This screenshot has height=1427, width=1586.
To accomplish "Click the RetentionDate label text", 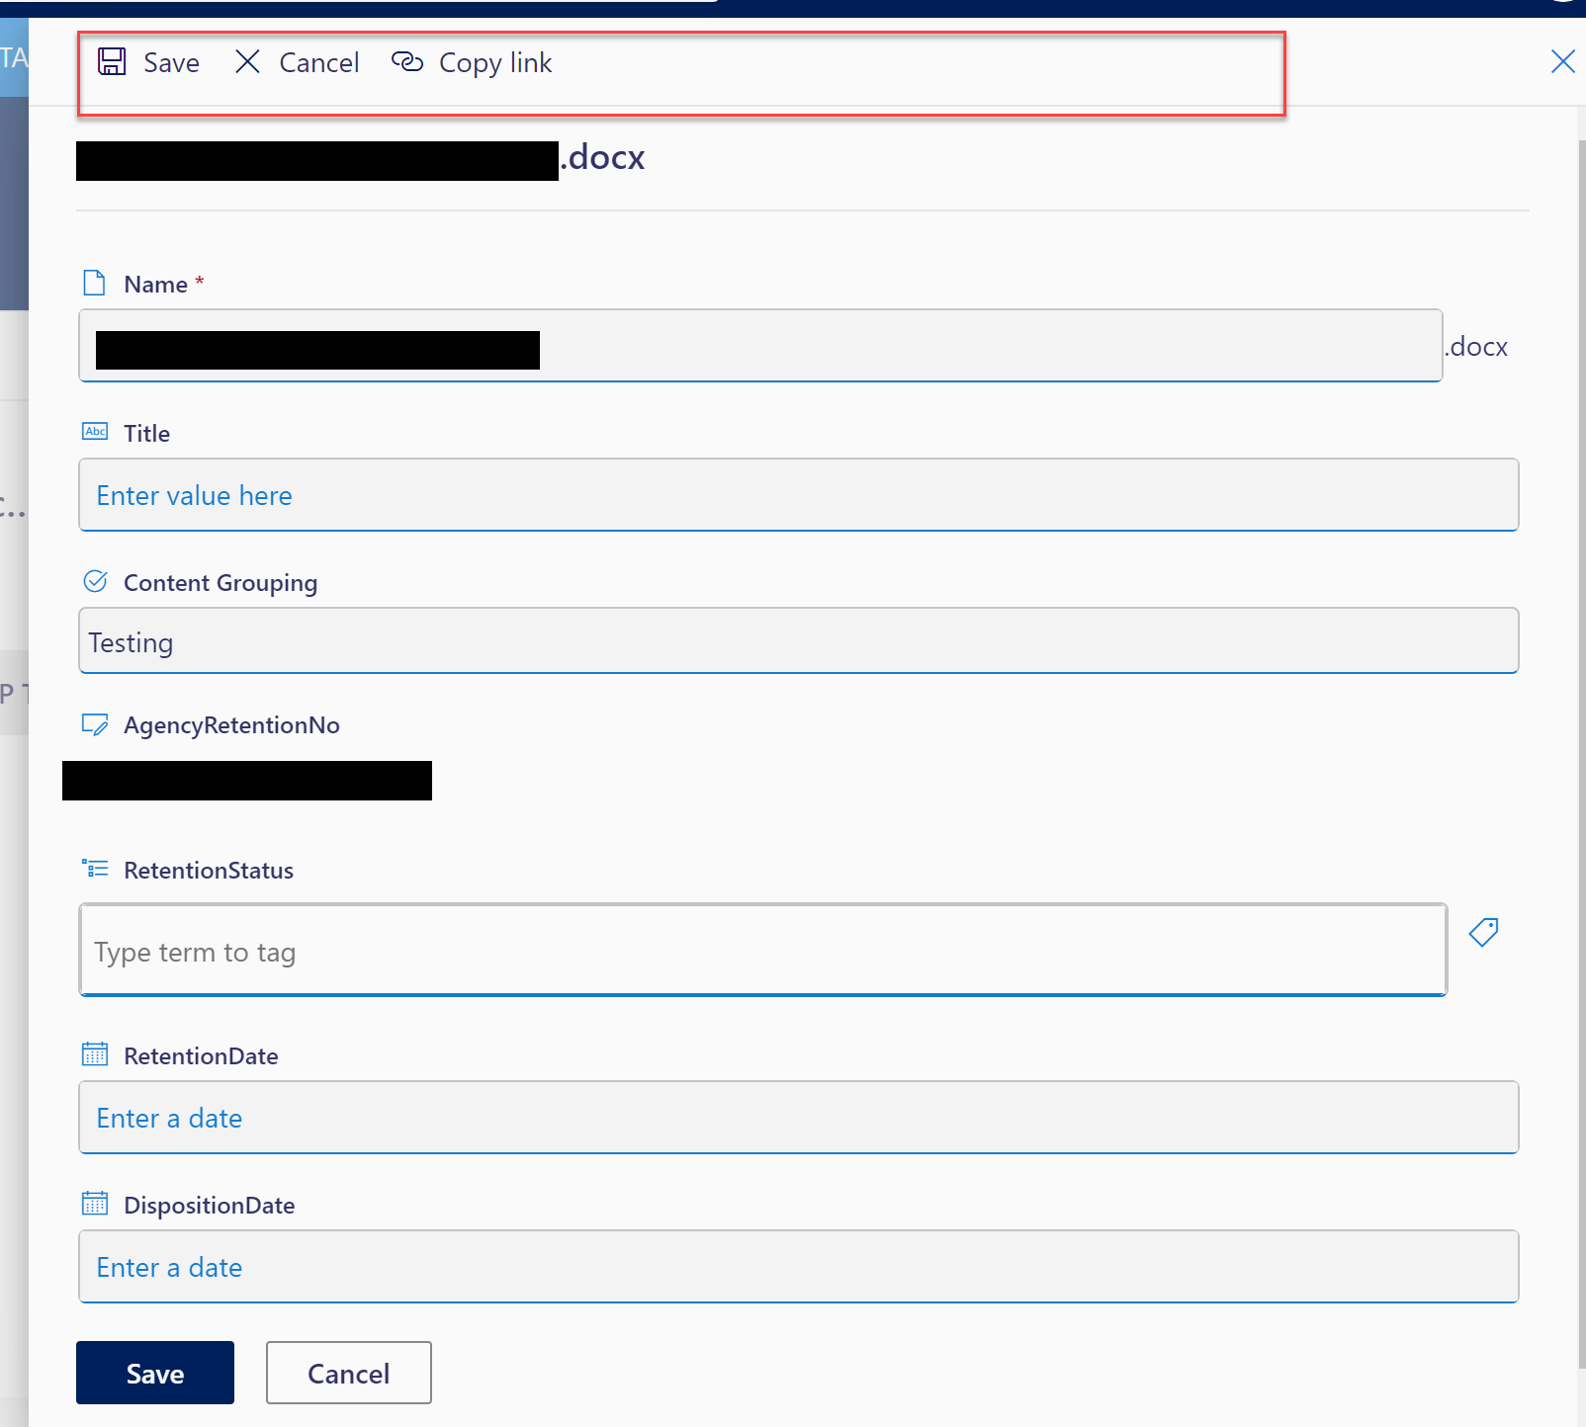I will coord(201,1056).
